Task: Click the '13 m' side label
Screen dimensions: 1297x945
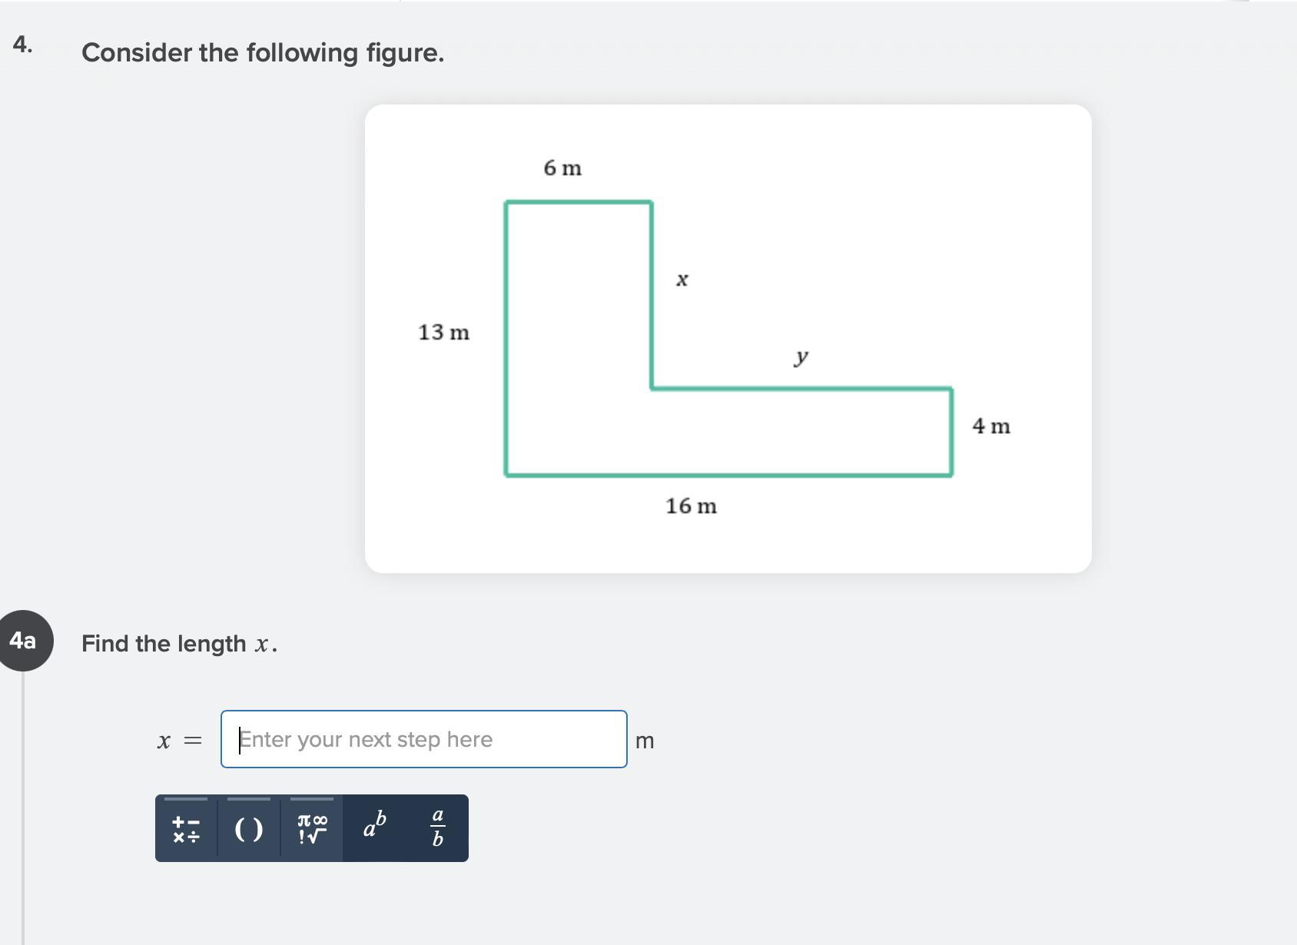Action: [443, 333]
